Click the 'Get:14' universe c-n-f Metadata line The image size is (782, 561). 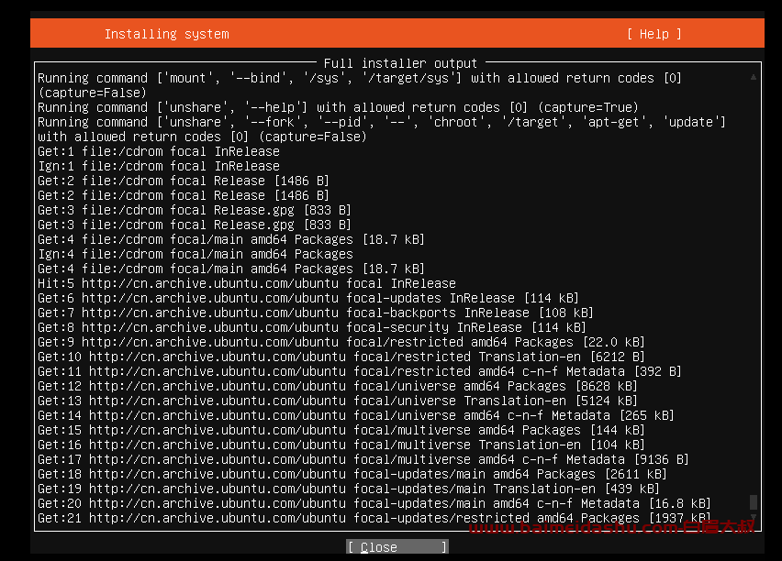coord(356,415)
